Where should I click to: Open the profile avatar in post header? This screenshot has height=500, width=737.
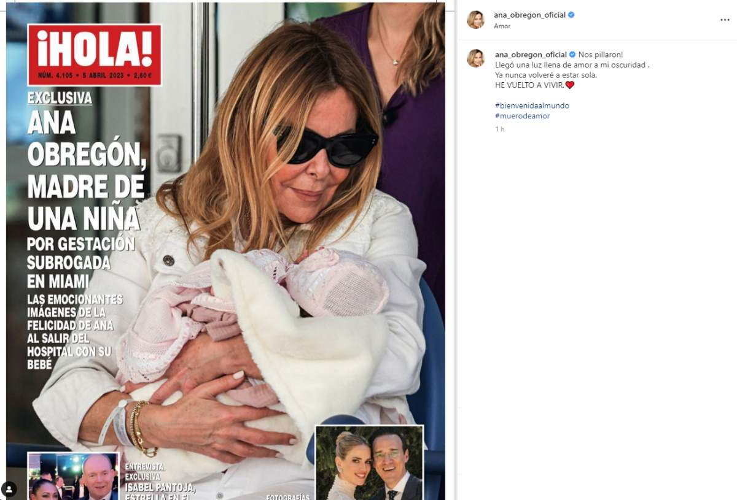tap(475, 20)
